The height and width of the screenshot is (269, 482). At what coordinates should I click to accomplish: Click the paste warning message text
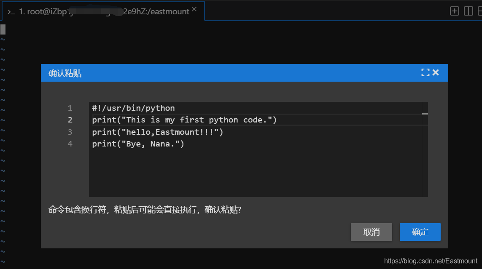tap(145, 210)
